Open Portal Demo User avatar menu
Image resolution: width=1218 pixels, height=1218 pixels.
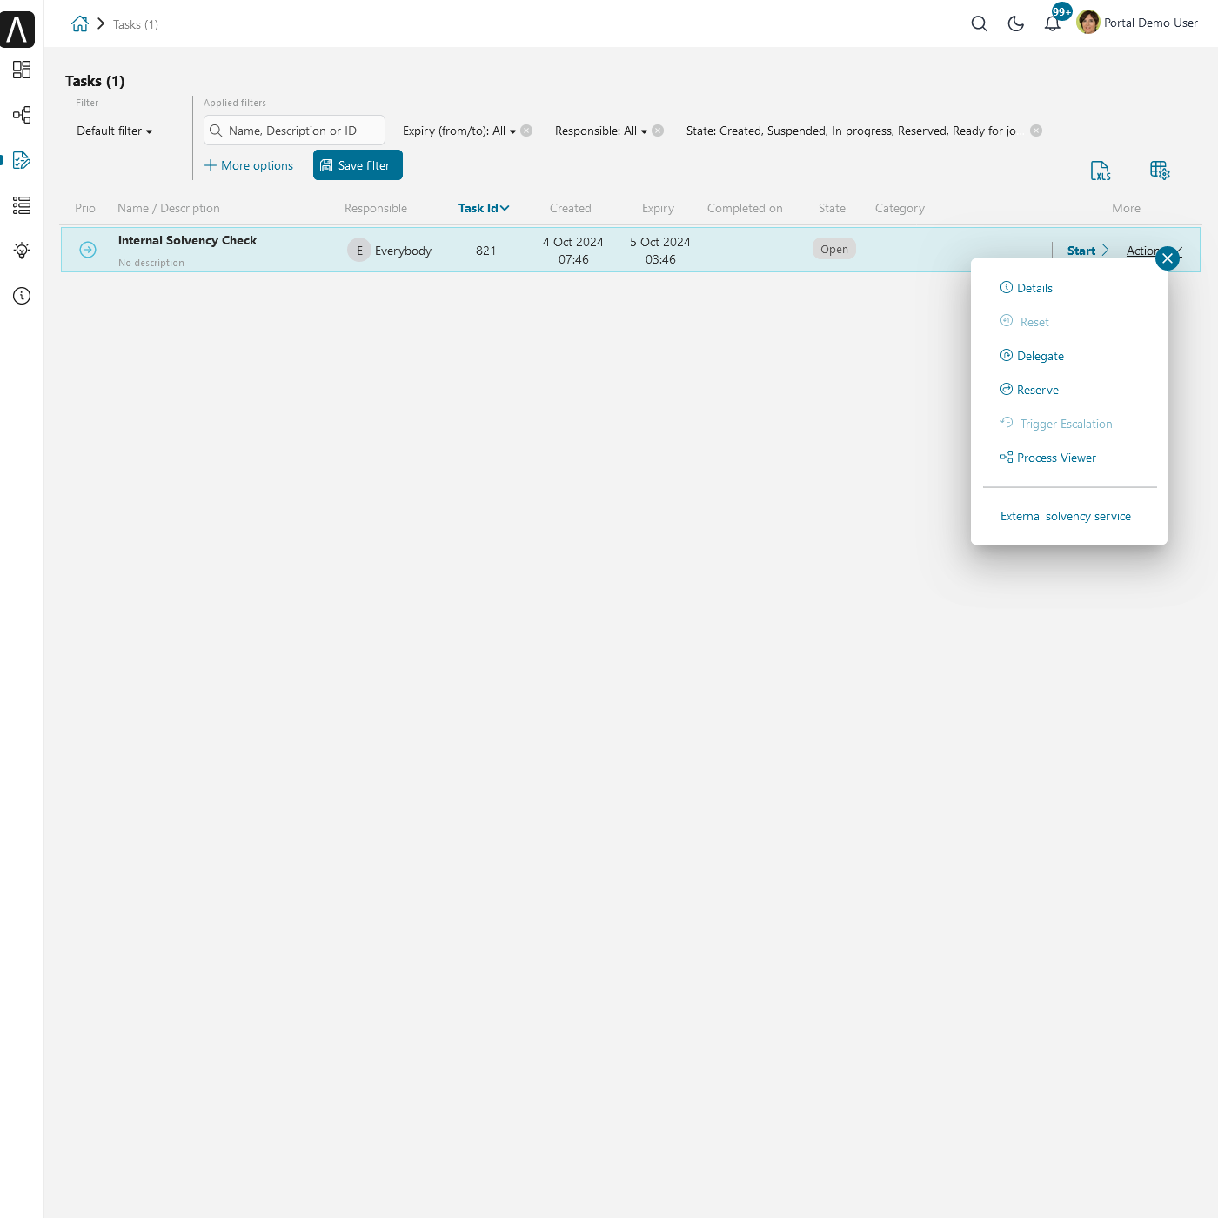(x=1088, y=23)
